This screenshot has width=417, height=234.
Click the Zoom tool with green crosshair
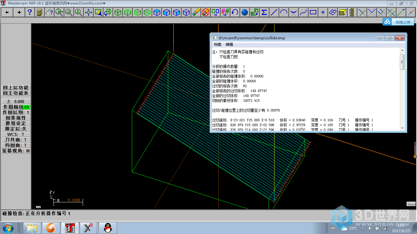(x=59, y=12)
